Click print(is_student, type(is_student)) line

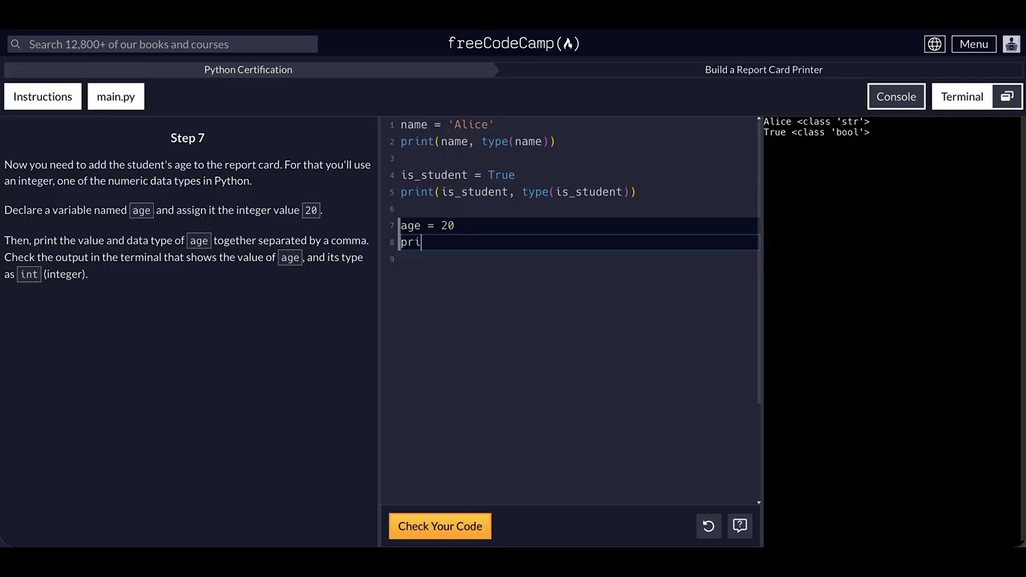pyautogui.click(x=518, y=192)
